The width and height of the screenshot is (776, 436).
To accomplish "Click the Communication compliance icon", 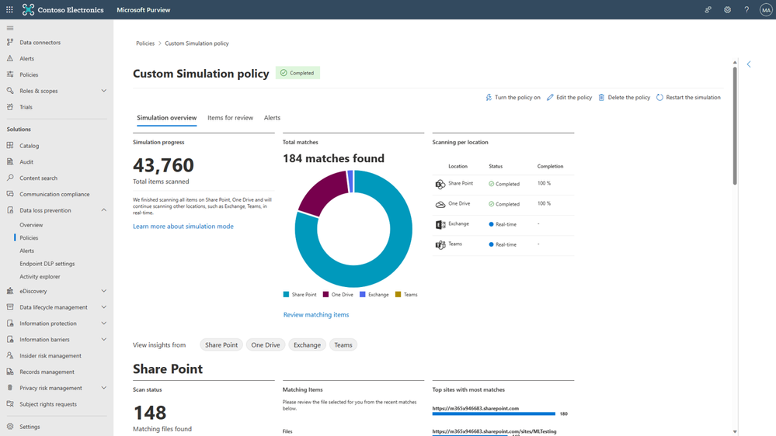I will (10, 194).
